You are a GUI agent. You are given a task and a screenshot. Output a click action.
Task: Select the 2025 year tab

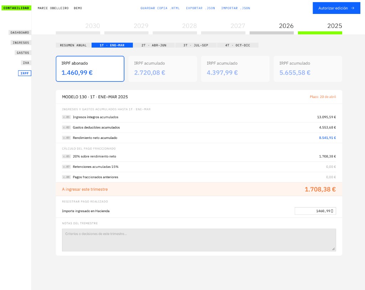tap(320, 28)
